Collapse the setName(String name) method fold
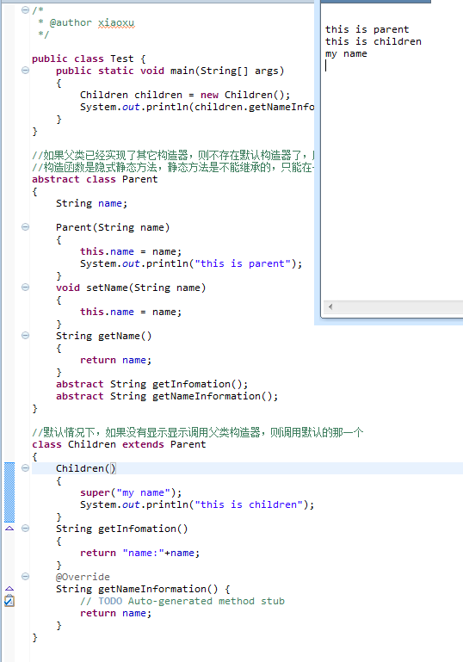Viewport: 463px width, 662px height. pyautogui.click(x=25, y=288)
